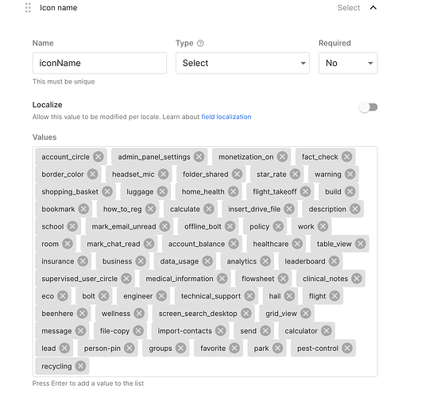This screenshot has height=397, width=425.
Task: Click the iconName name input field
Action: tap(99, 64)
